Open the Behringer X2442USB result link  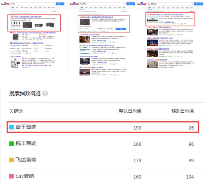(x=34, y=32)
